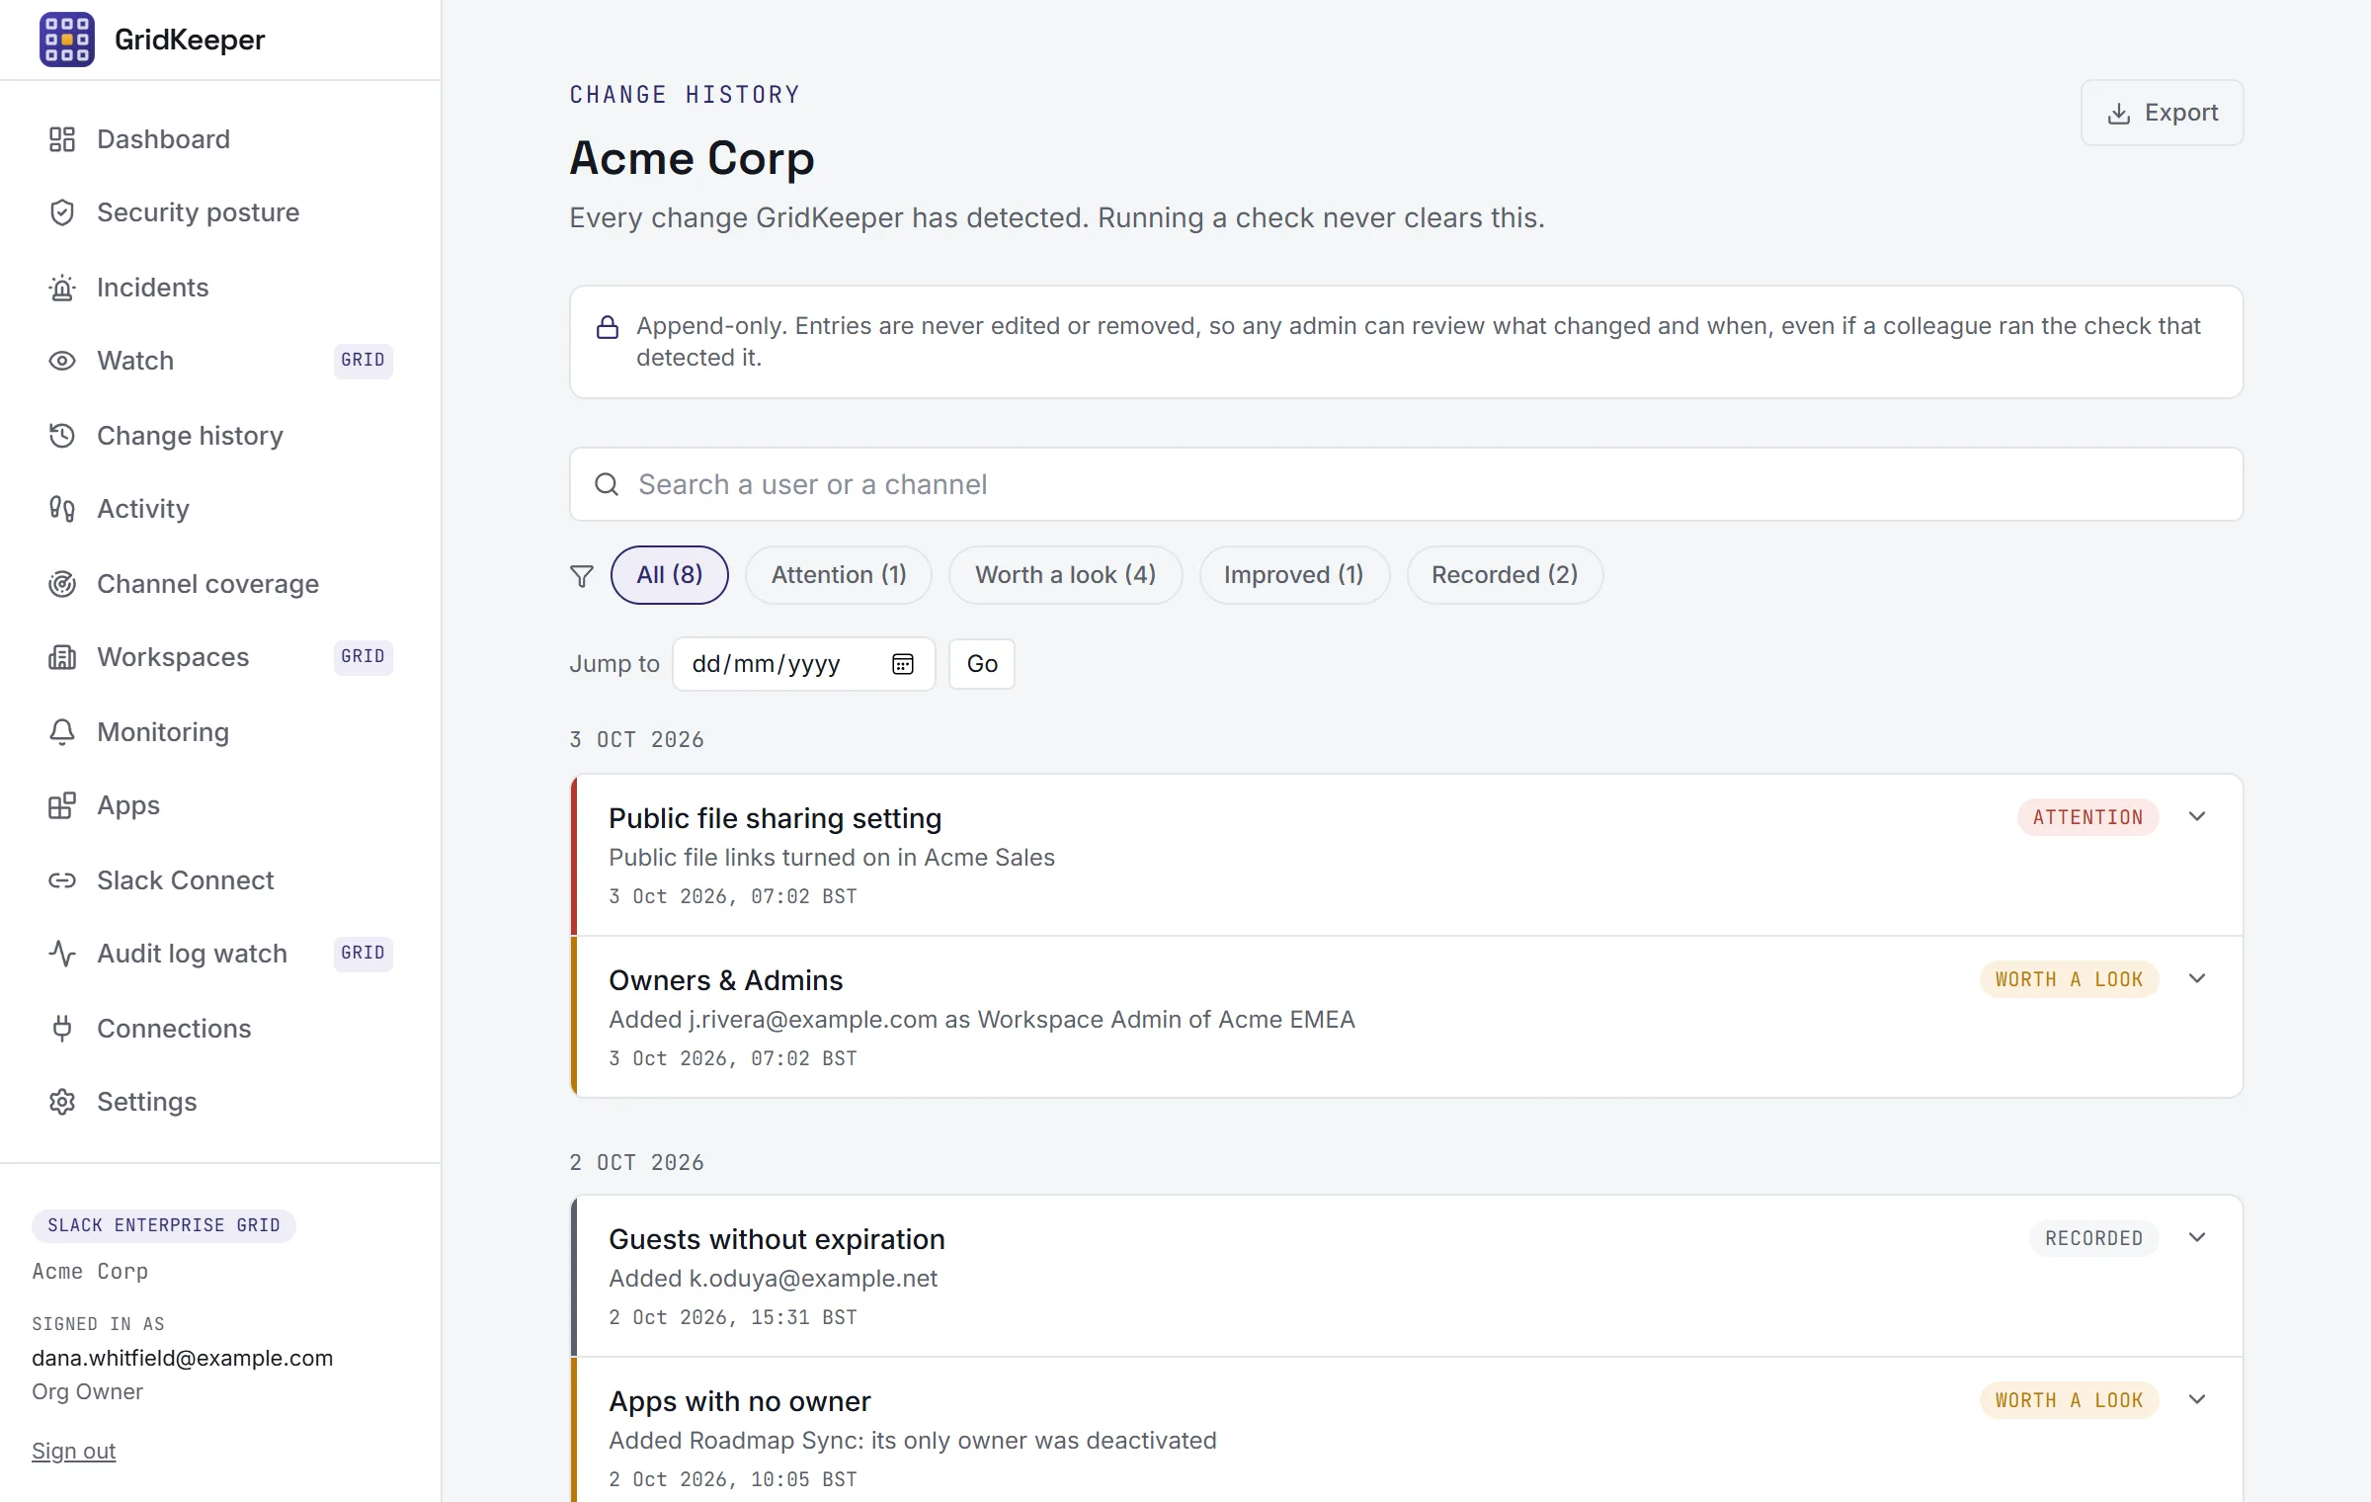Click the GRID badge beside Workspaces
This screenshot has height=1502, width=2371.
coord(363,657)
